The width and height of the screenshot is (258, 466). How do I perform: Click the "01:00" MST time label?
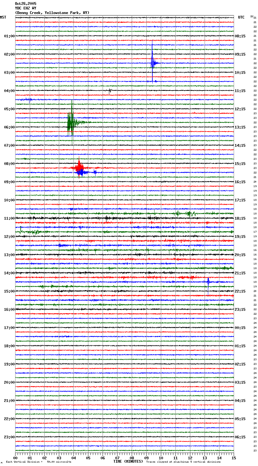coord(9,36)
